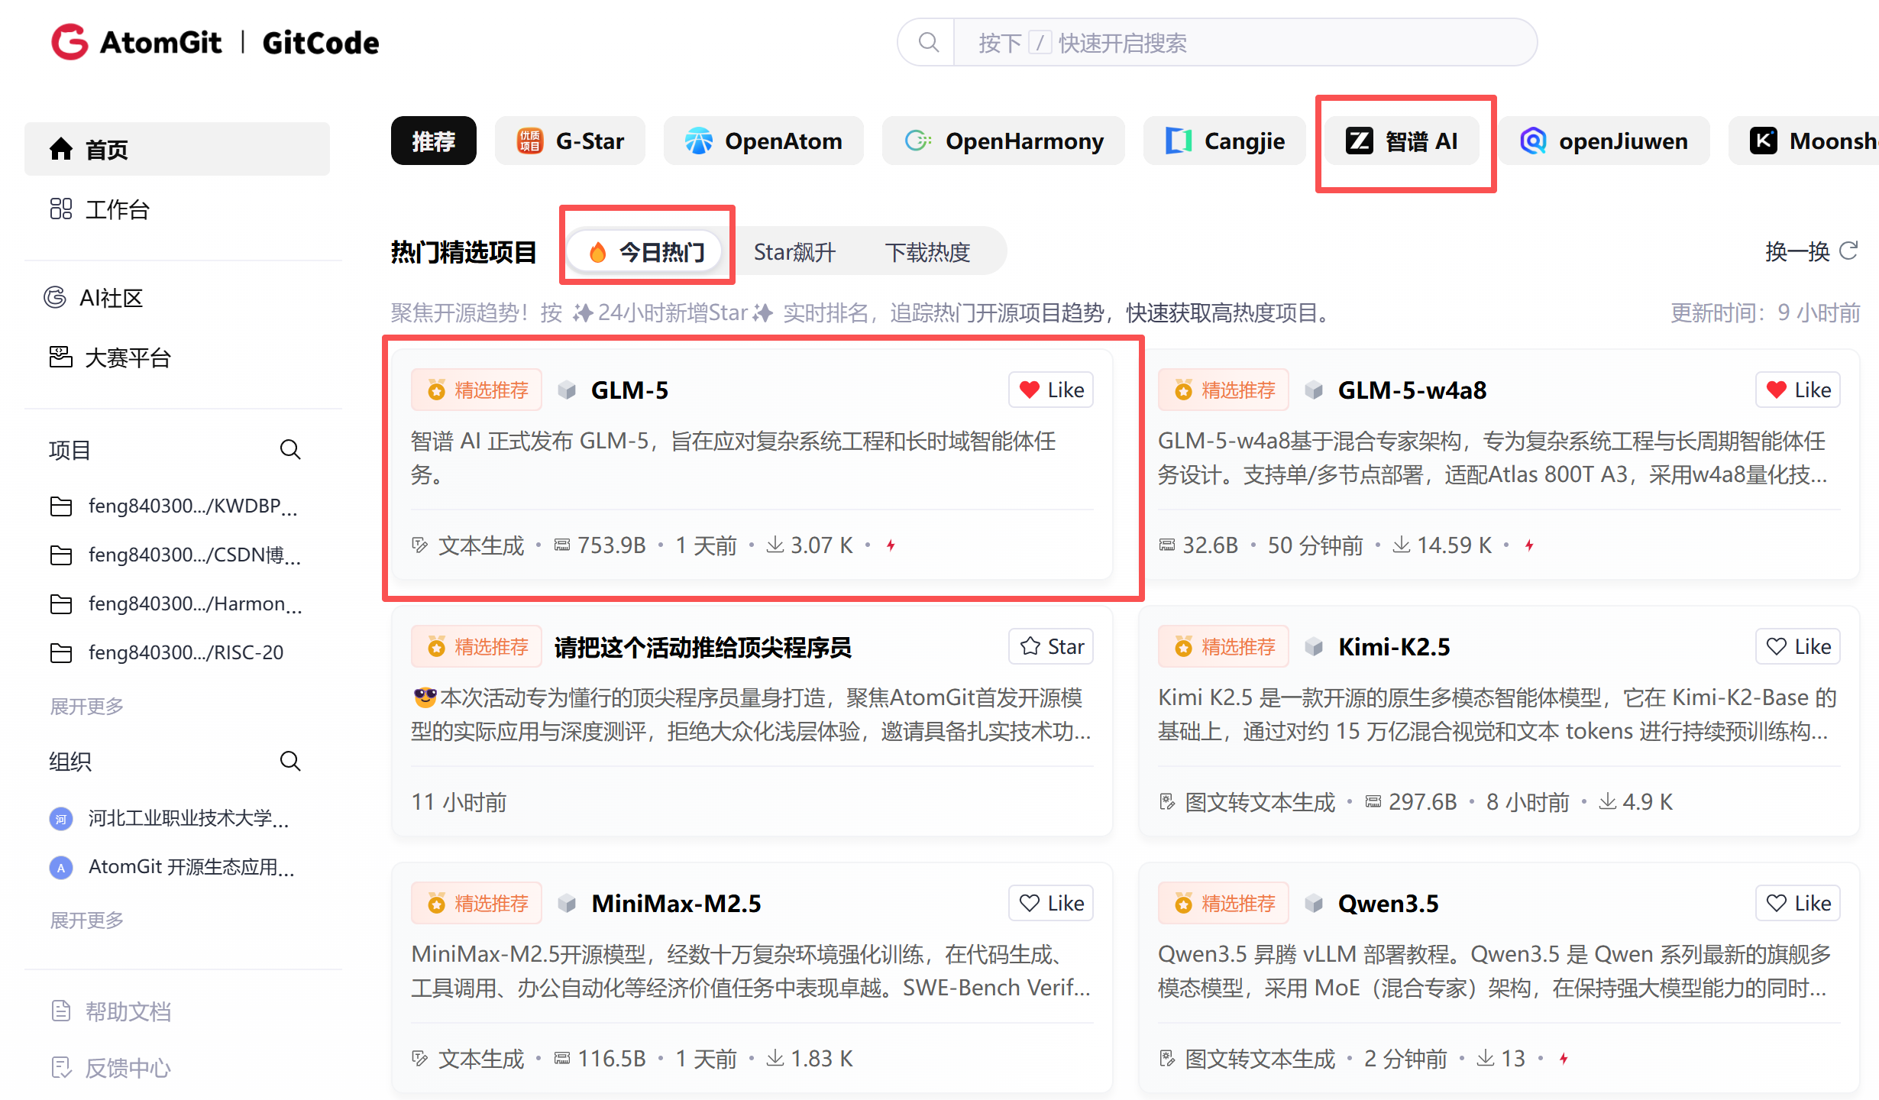Click the fire icon in 今日热门 tab
1879x1100 pixels.
(x=598, y=252)
